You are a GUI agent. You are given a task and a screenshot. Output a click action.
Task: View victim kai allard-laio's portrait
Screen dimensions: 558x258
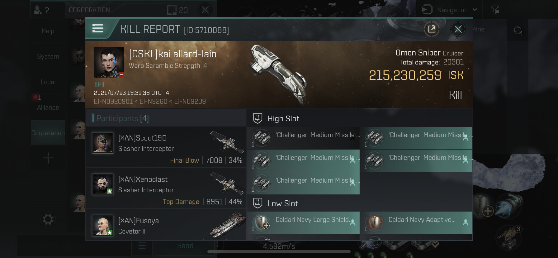tap(109, 62)
